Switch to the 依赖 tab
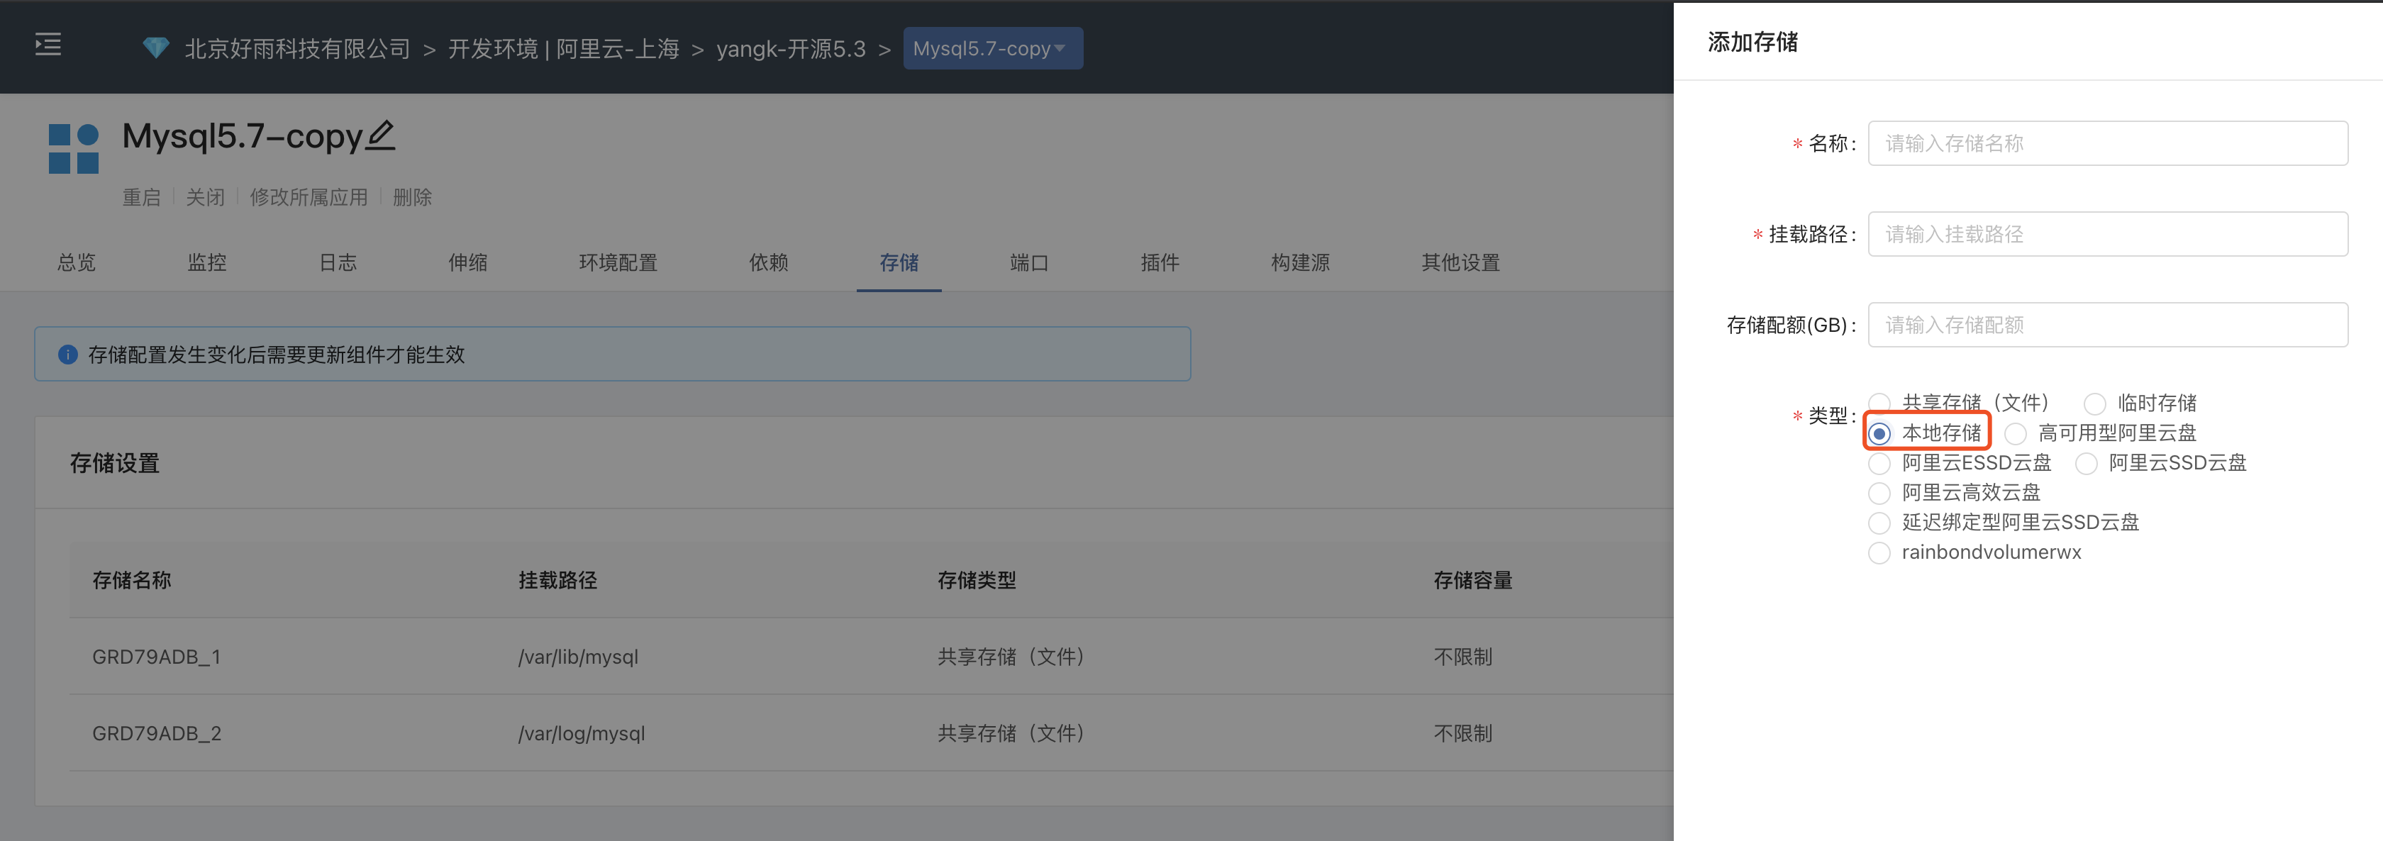This screenshot has width=2383, height=841. [x=769, y=263]
